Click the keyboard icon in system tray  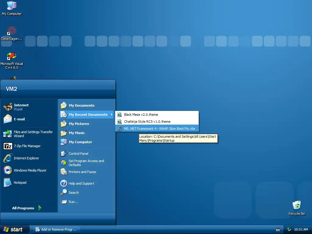pos(278,230)
